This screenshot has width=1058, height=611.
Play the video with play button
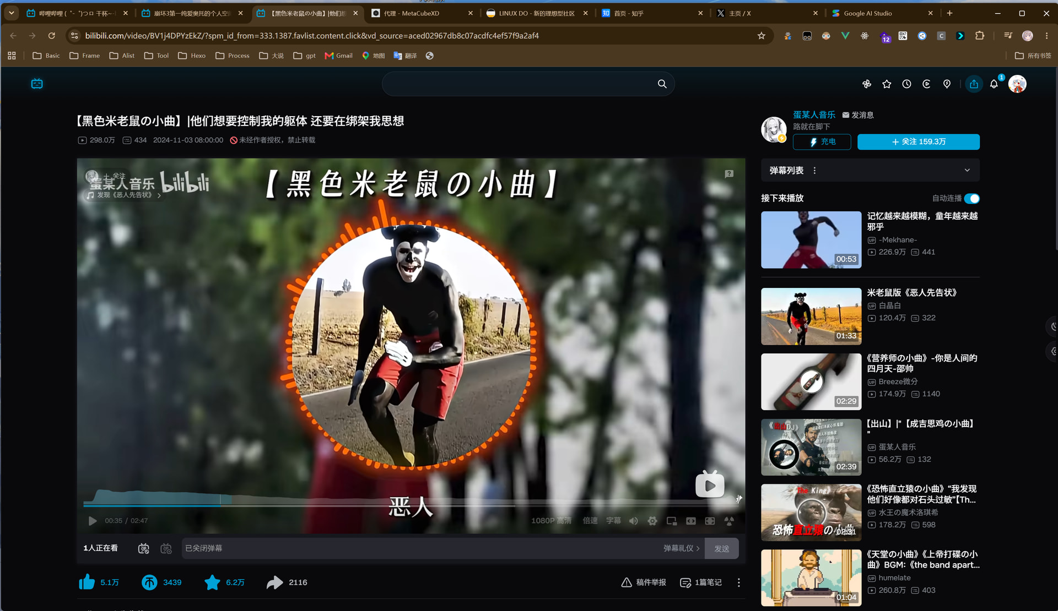pyautogui.click(x=93, y=521)
